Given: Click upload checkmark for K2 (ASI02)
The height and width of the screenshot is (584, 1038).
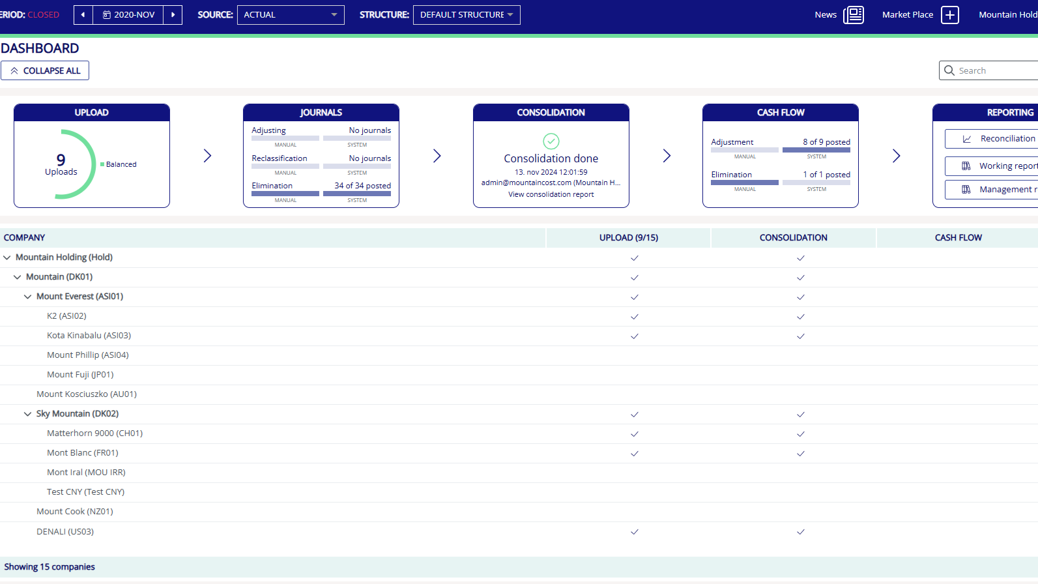Looking at the screenshot, I should pyautogui.click(x=634, y=317).
